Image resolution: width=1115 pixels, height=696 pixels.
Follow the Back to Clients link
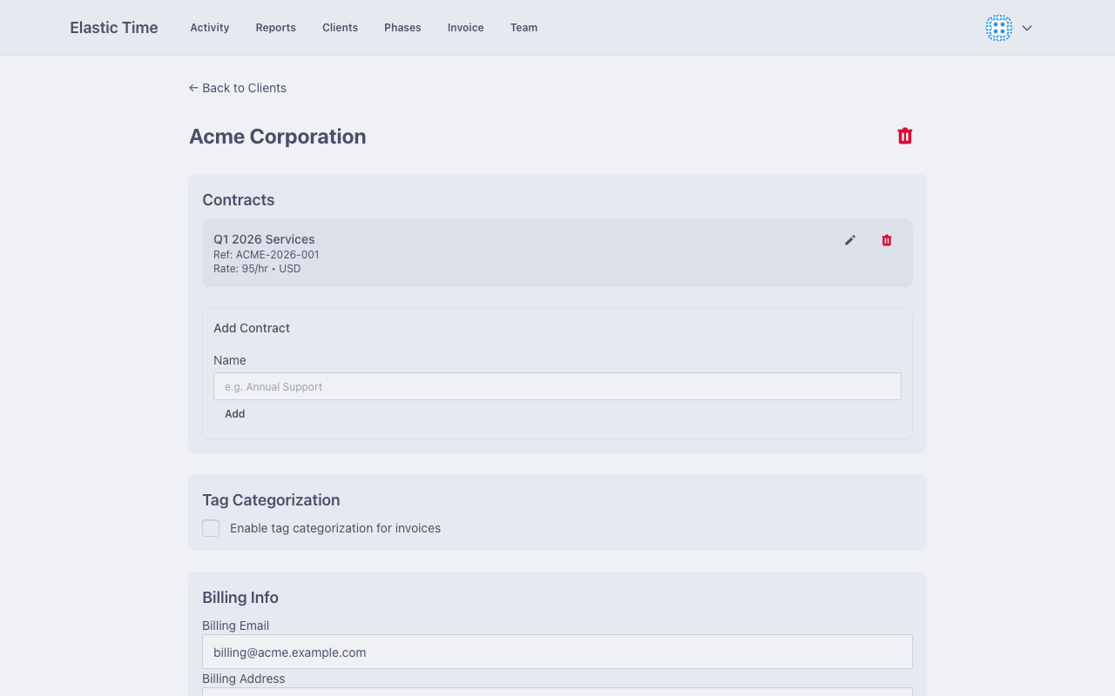237,87
